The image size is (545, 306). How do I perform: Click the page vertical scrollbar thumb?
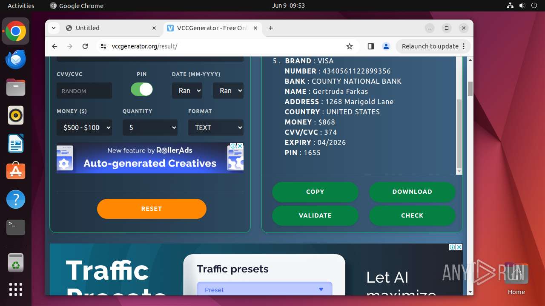470,88
